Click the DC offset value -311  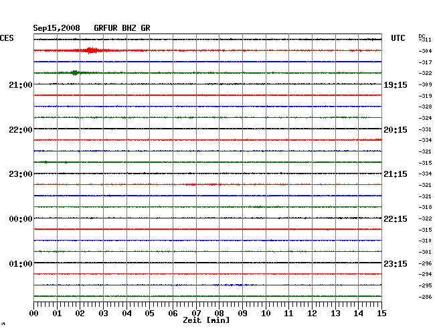pyautogui.click(x=426, y=40)
